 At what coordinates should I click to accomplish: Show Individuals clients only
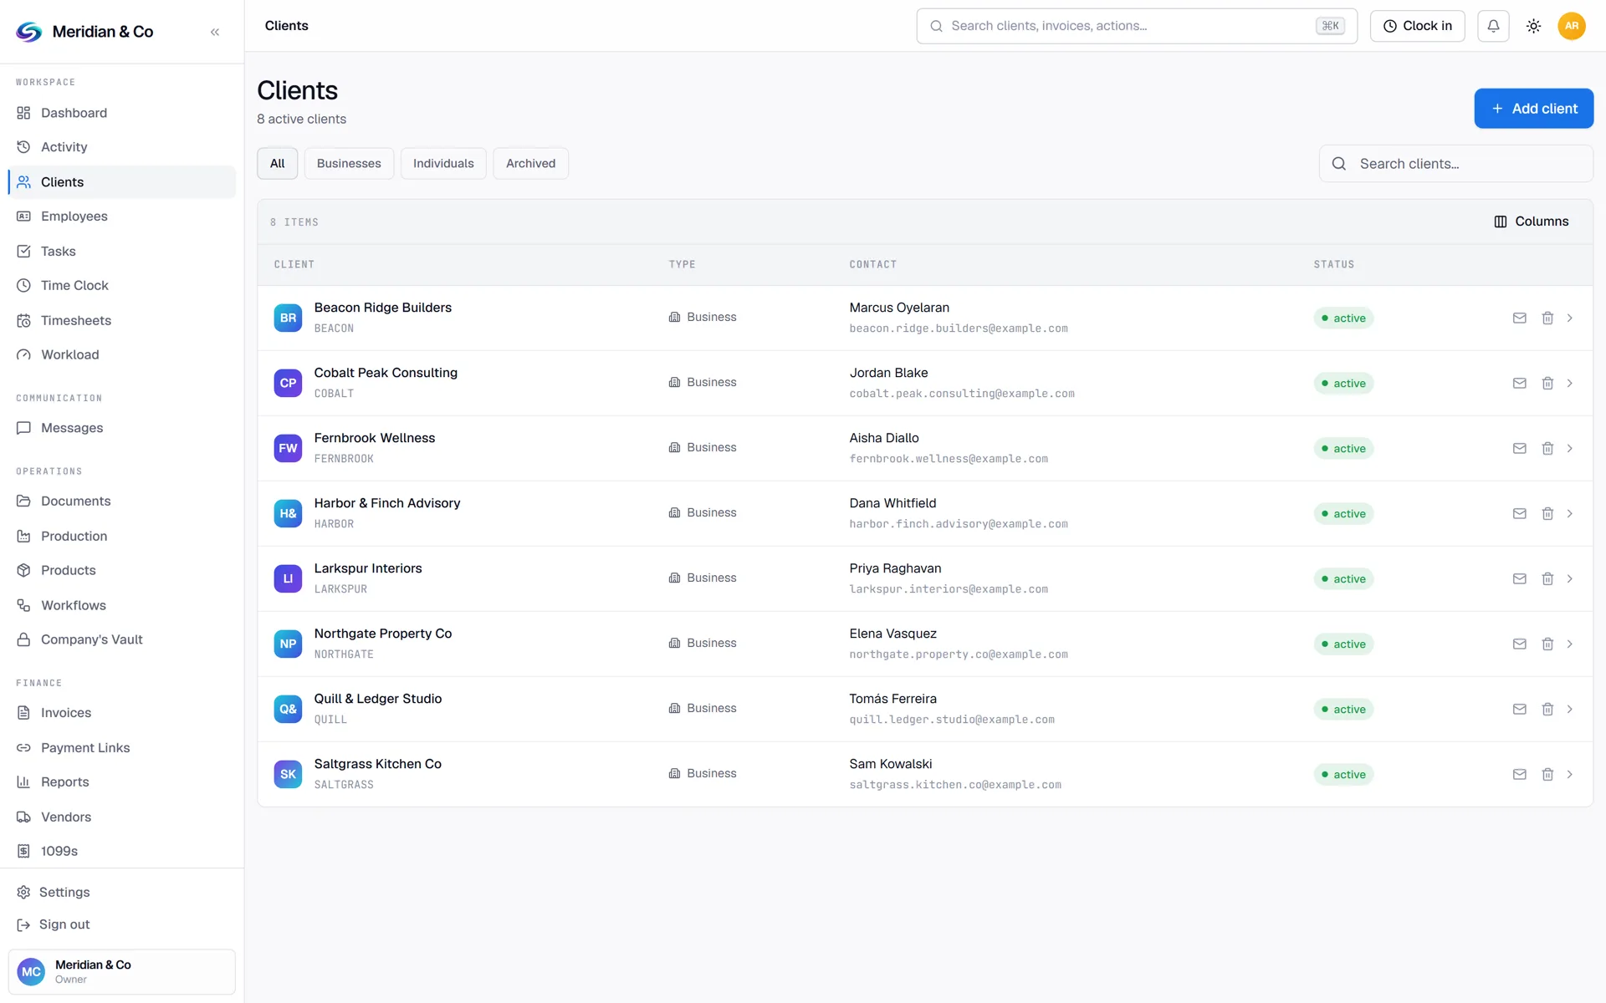coord(443,163)
